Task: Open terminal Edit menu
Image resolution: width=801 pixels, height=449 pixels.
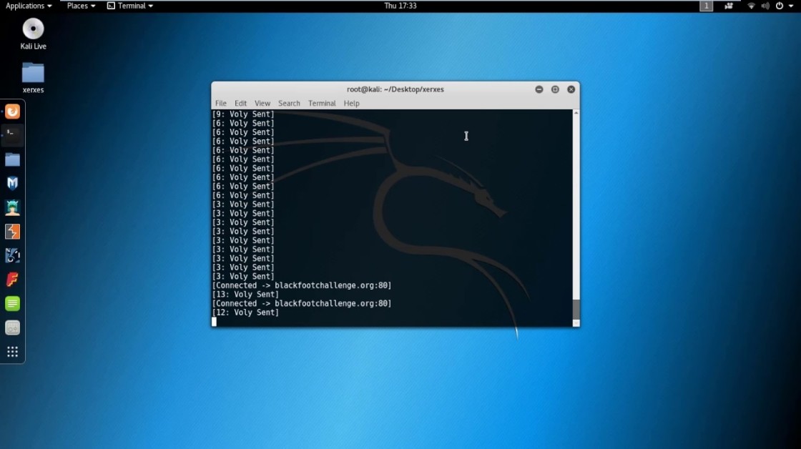Action: pyautogui.click(x=240, y=103)
